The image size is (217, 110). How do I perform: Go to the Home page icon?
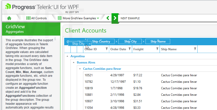[9, 18]
